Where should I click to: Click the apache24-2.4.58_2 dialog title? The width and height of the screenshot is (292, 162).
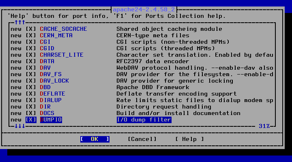(x=144, y=9)
